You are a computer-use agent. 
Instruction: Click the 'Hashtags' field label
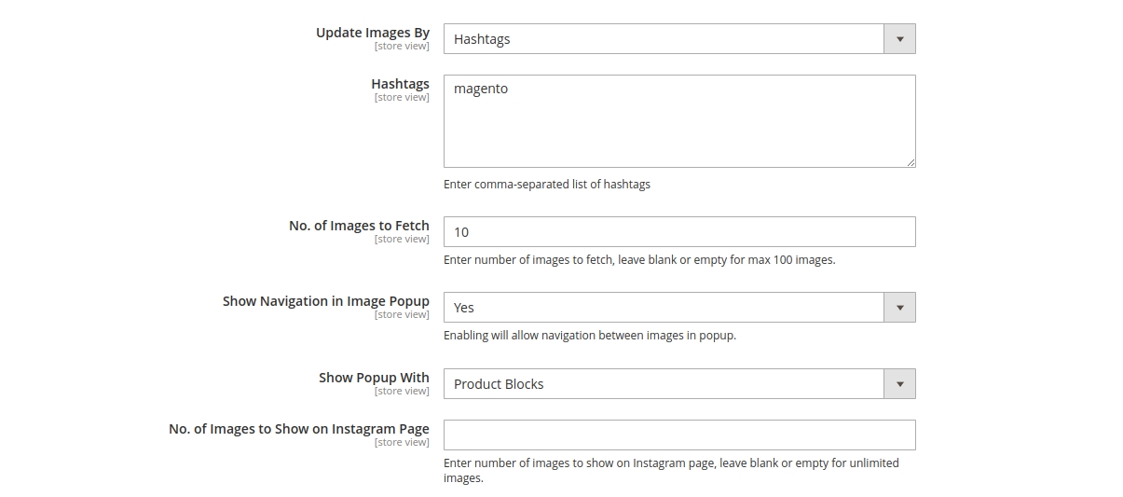(x=400, y=84)
